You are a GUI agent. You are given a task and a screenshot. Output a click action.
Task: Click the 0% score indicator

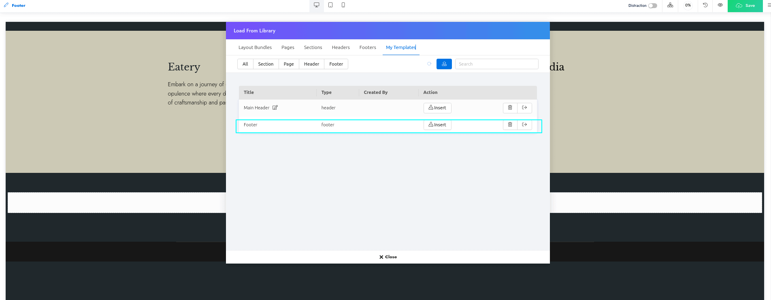coord(688,5)
